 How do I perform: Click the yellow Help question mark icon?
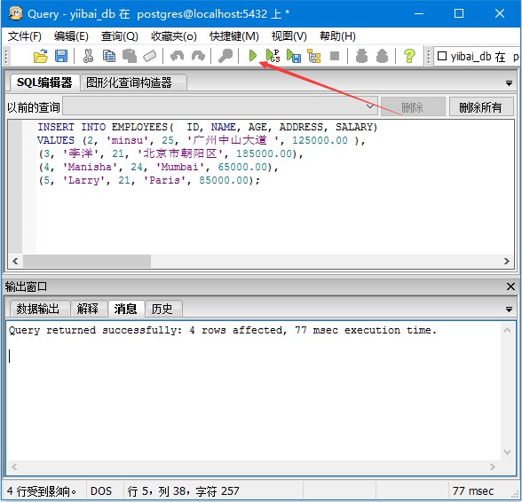coord(409,56)
